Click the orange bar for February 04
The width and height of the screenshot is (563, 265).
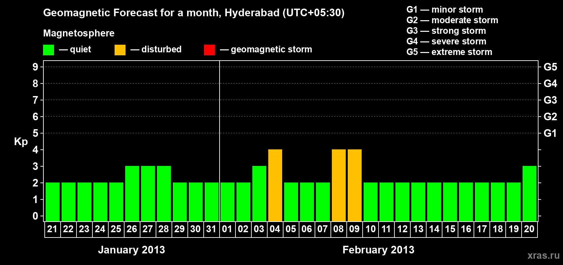[275, 185]
